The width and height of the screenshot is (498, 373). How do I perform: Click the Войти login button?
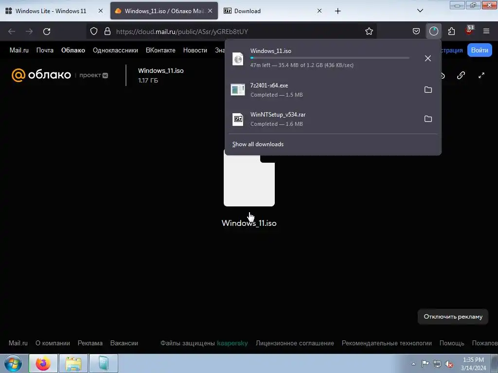(480, 50)
